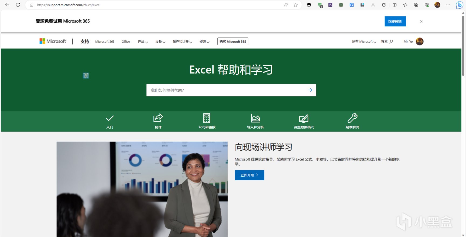Open the 设置数据格式 category
466x237 pixels.
tap(304, 121)
